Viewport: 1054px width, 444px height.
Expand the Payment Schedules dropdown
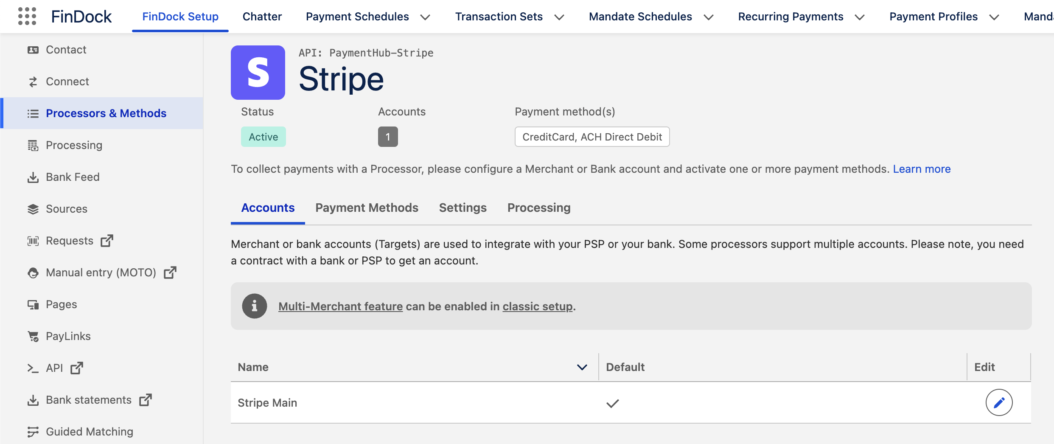pyautogui.click(x=426, y=17)
